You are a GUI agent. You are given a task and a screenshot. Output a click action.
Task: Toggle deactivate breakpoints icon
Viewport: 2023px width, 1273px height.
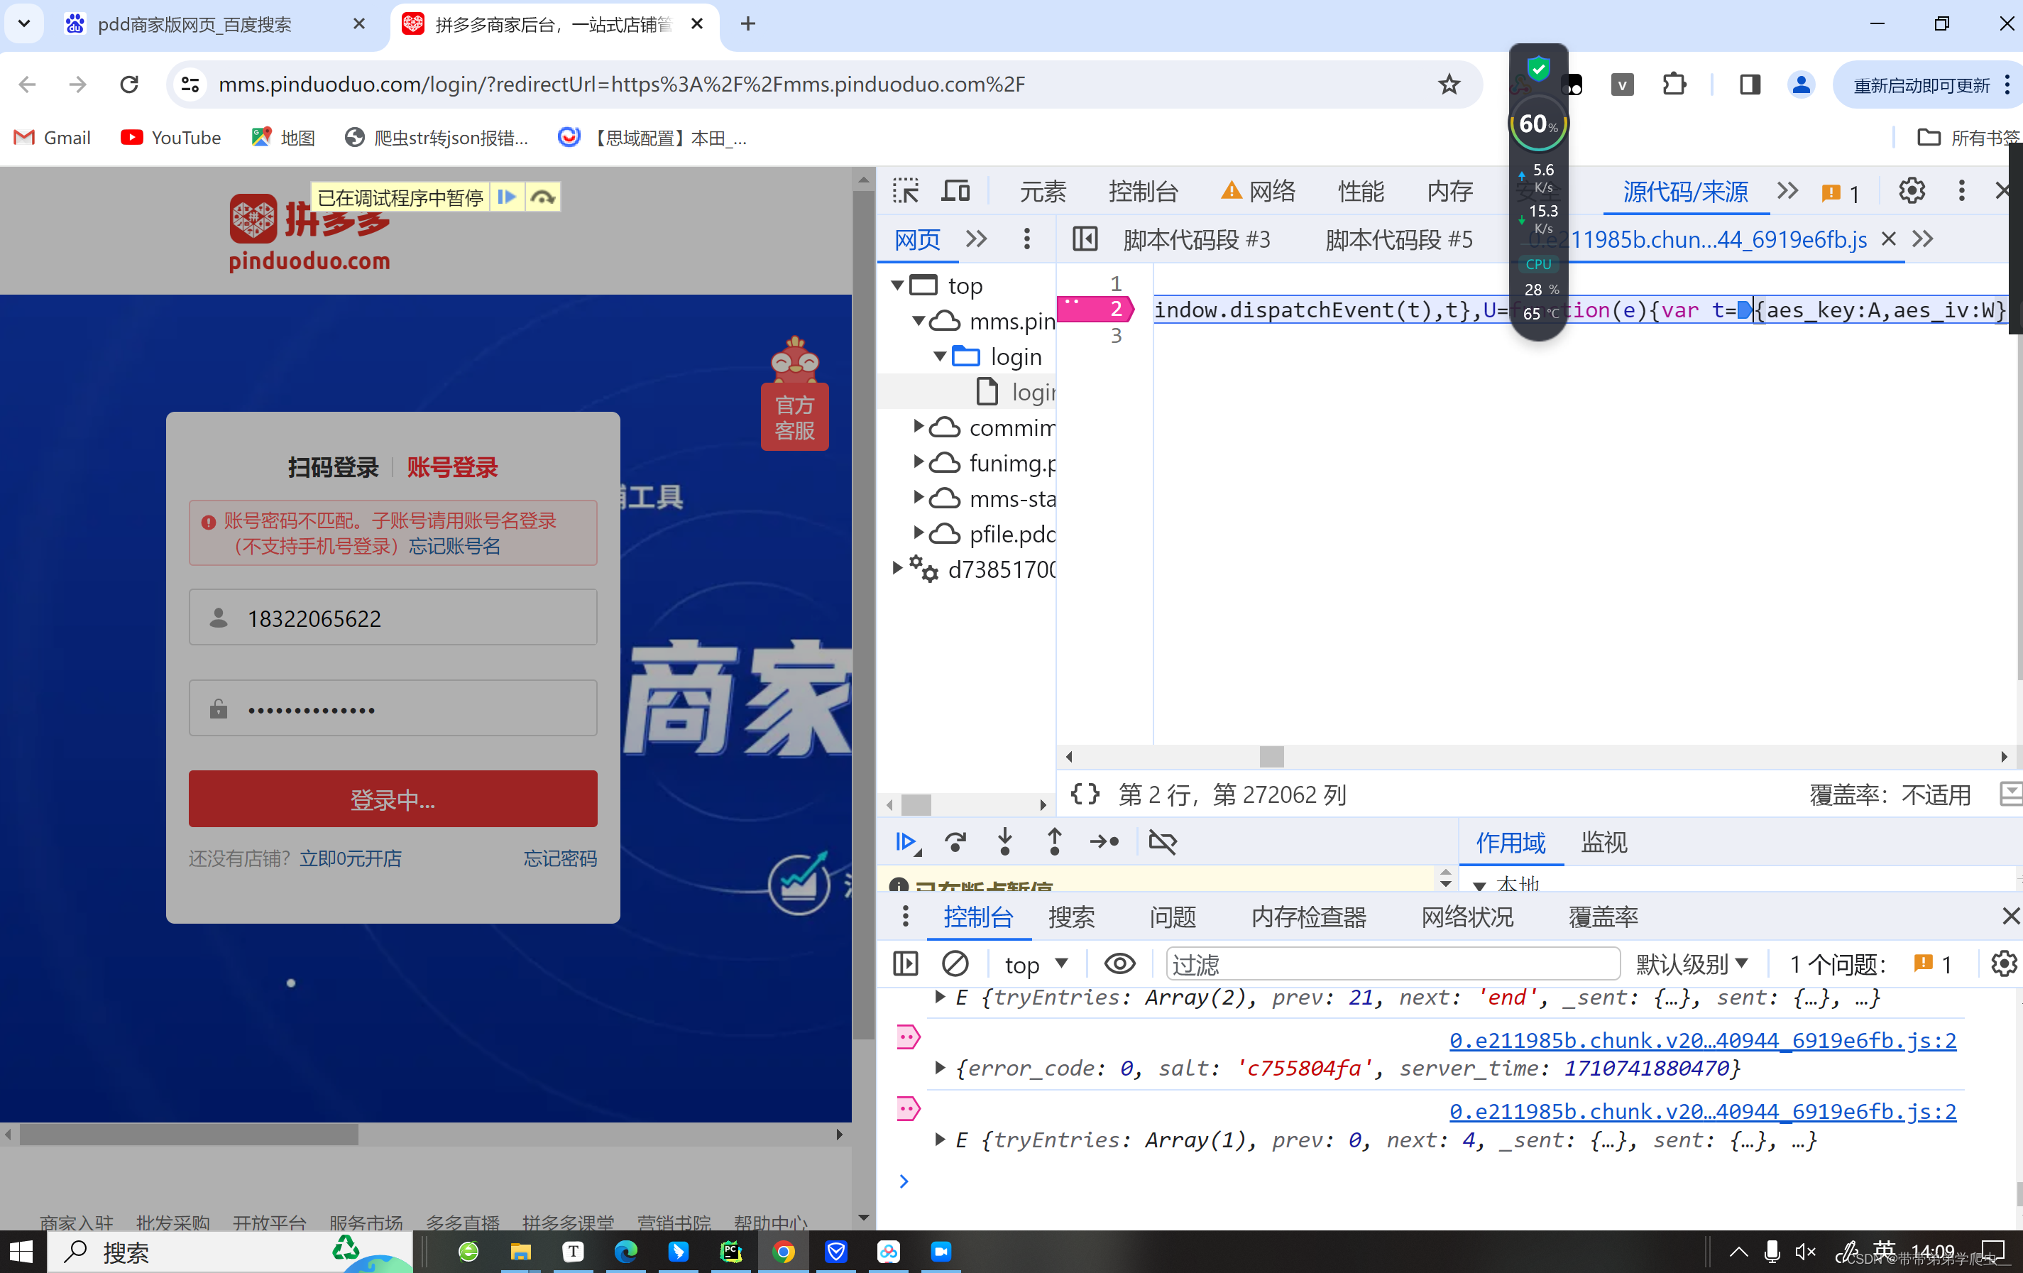point(1163,841)
